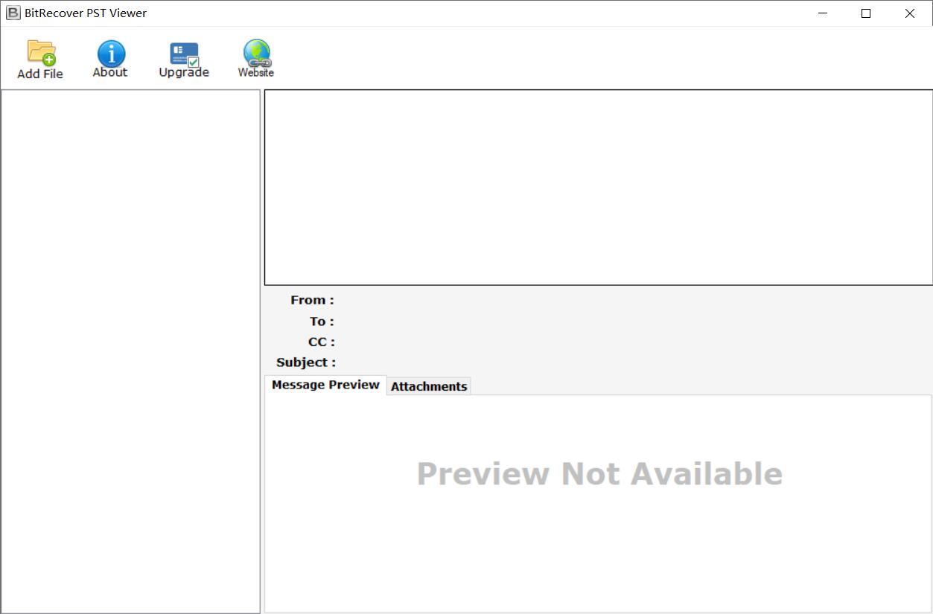Switch to the Message Preview tab

pyautogui.click(x=325, y=385)
